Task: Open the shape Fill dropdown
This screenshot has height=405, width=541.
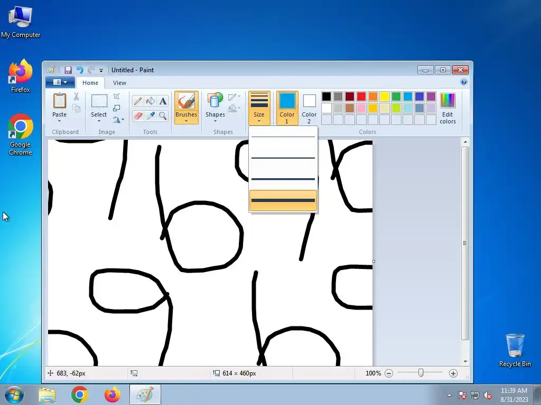Action: pos(234,108)
